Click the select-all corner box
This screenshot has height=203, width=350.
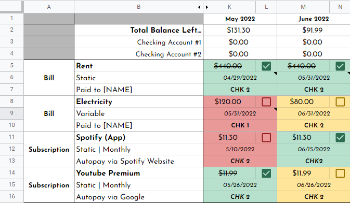pos(11,7)
